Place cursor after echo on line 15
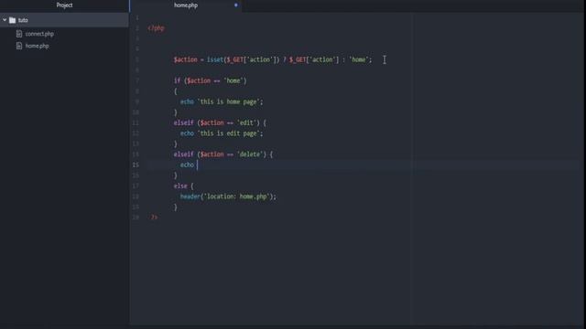 [x=197, y=164]
